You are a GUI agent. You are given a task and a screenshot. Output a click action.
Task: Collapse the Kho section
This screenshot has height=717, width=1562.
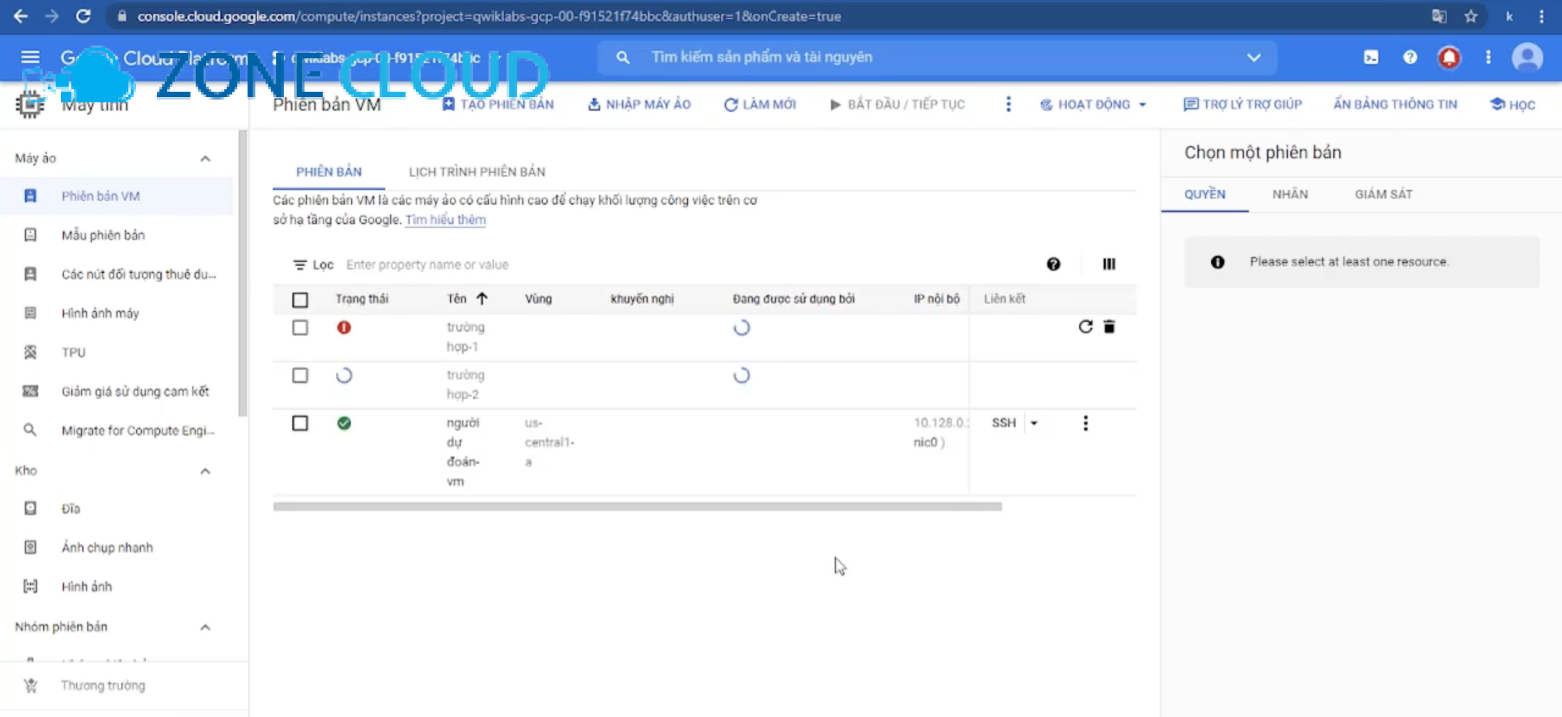(205, 471)
